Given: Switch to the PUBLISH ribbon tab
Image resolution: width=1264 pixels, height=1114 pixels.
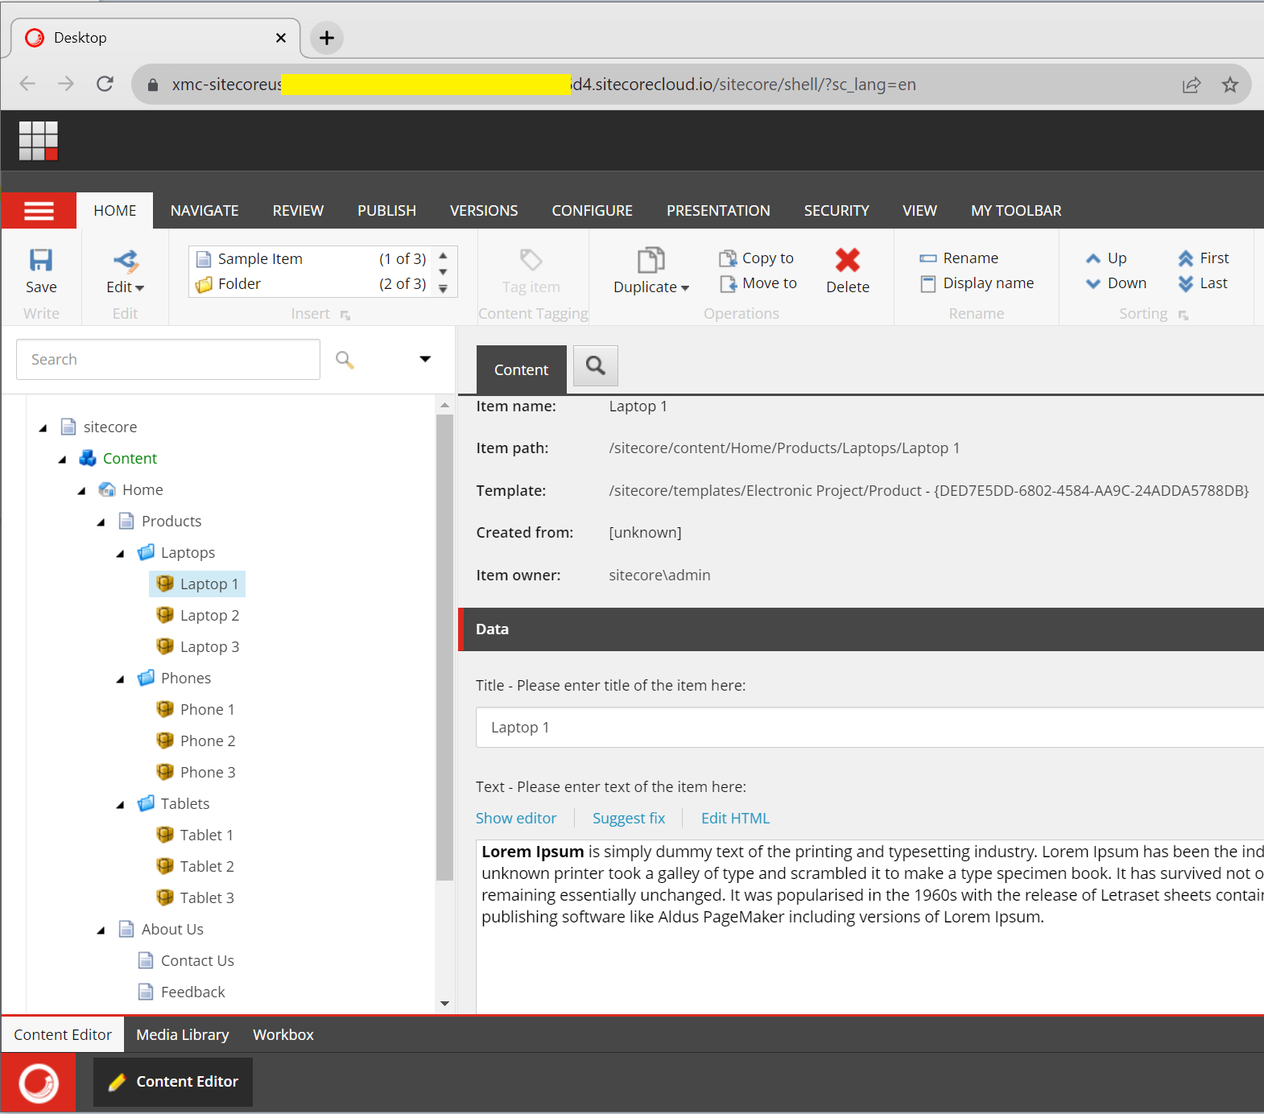Looking at the screenshot, I should pyautogui.click(x=386, y=211).
